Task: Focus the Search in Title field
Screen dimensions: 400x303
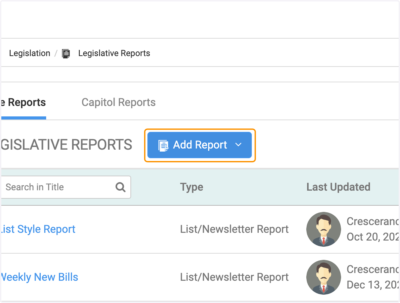Action: (x=66, y=187)
